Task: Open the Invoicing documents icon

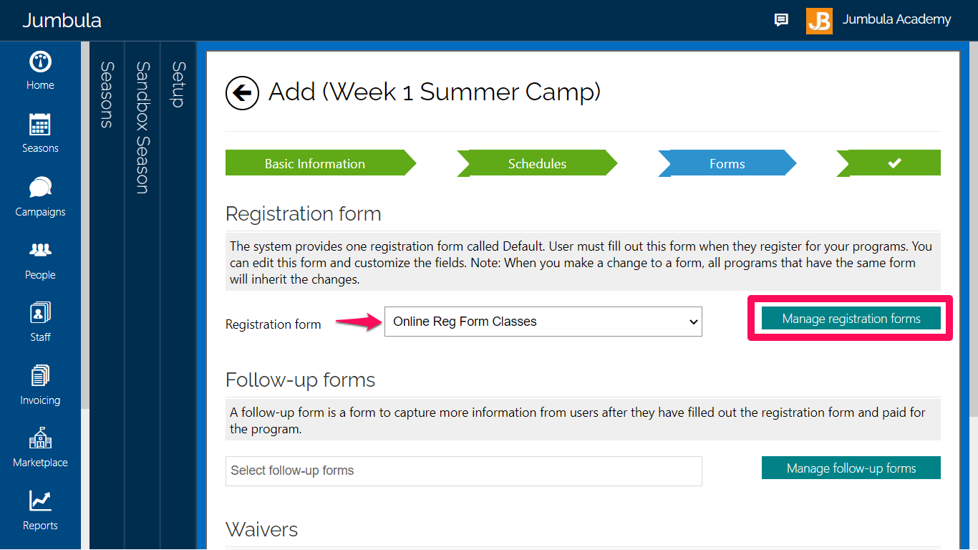Action: point(40,376)
